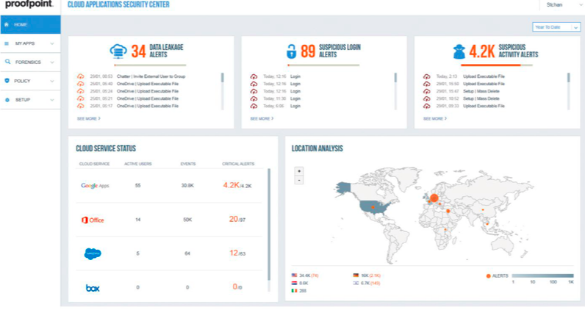Viewport: 585px width, 310px height.
Task: Zoom out on the location map
Action: pyautogui.click(x=299, y=179)
